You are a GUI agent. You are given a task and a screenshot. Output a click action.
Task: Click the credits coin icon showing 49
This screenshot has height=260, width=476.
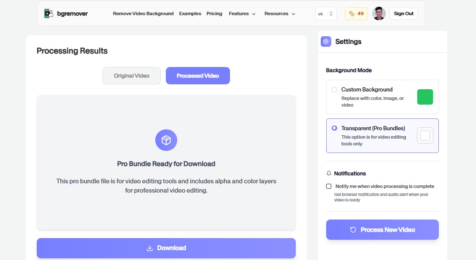(351, 13)
